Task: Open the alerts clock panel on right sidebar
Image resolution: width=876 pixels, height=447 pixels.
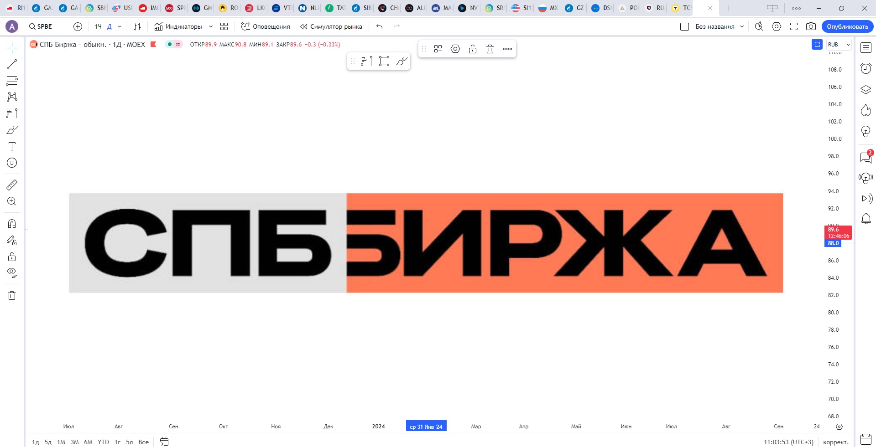Action: click(866, 68)
